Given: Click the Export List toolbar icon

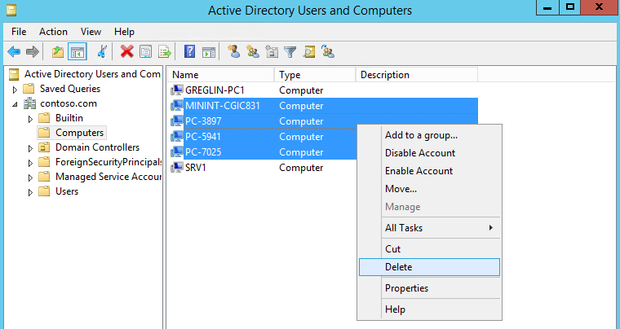Looking at the screenshot, I should point(166,52).
